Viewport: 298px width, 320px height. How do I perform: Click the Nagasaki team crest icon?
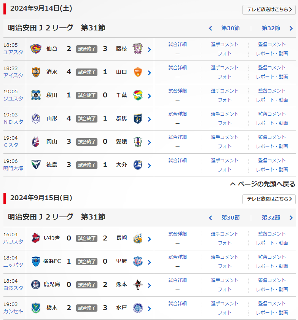[x=137, y=238]
